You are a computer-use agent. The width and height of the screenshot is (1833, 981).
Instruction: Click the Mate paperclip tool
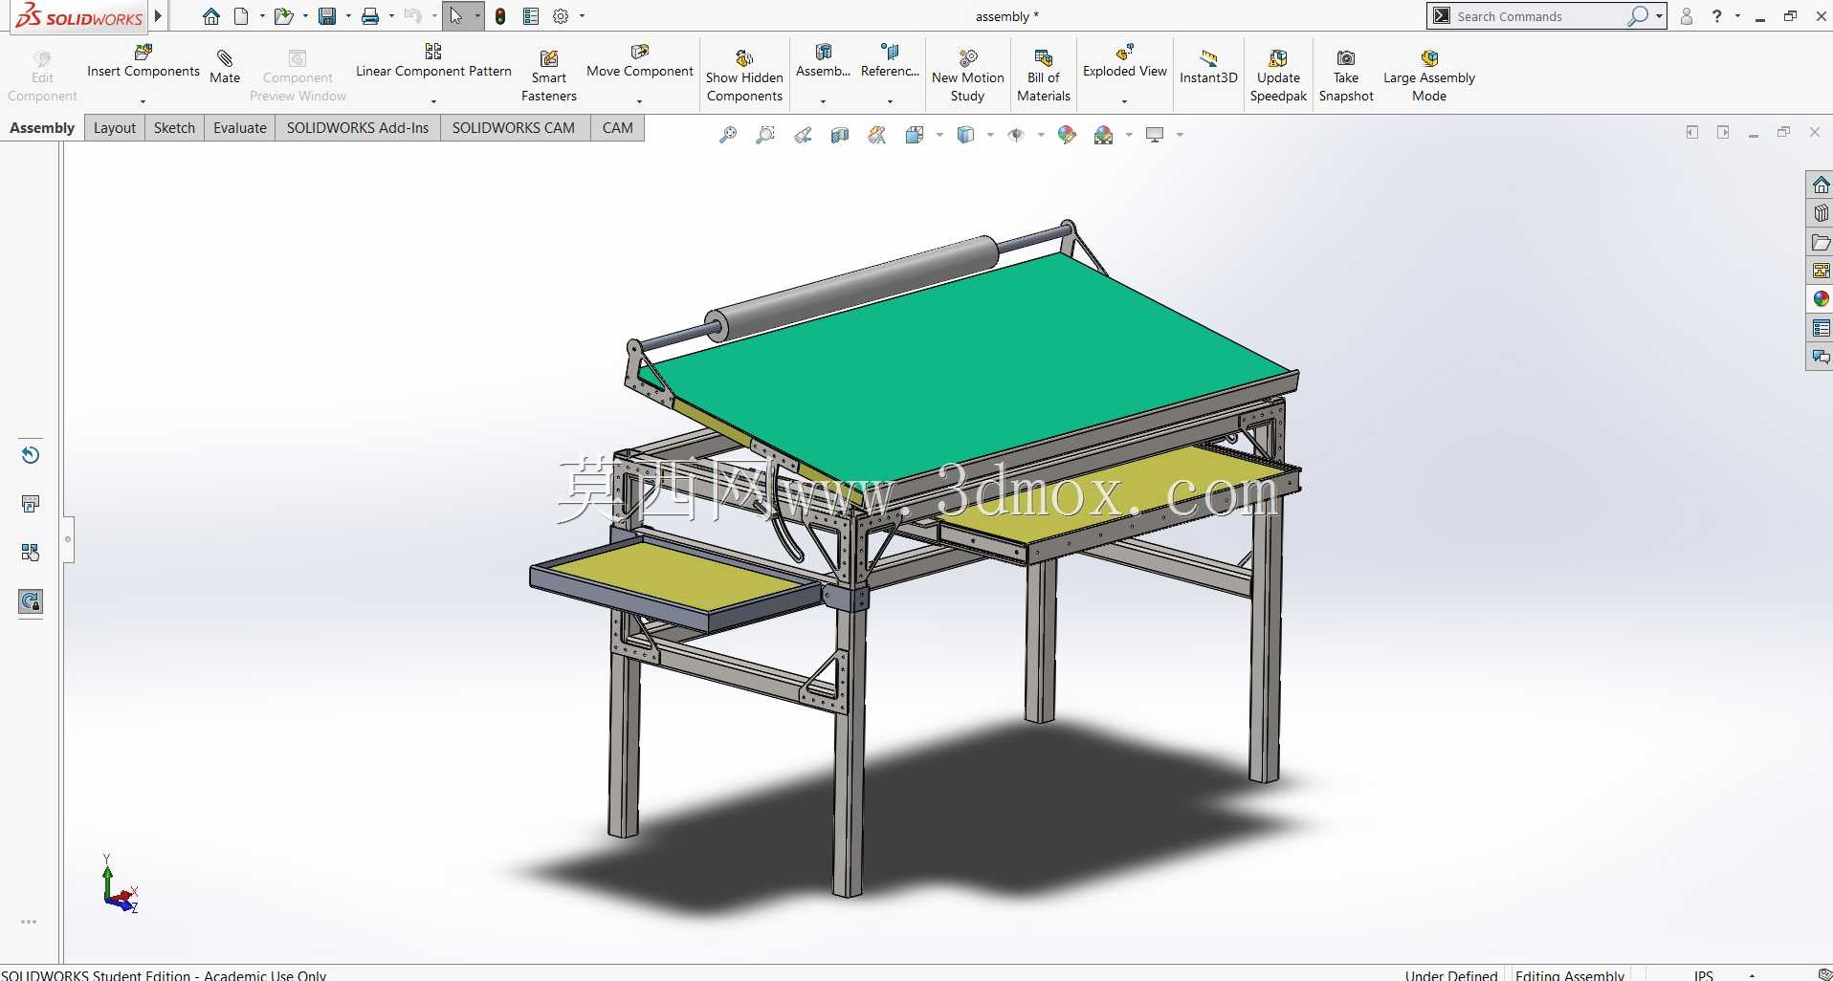[x=225, y=67]
